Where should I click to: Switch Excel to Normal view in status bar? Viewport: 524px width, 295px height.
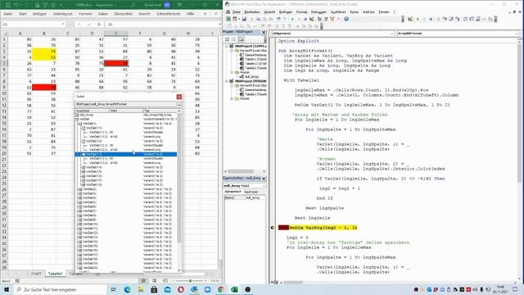(x=143, y=280)
